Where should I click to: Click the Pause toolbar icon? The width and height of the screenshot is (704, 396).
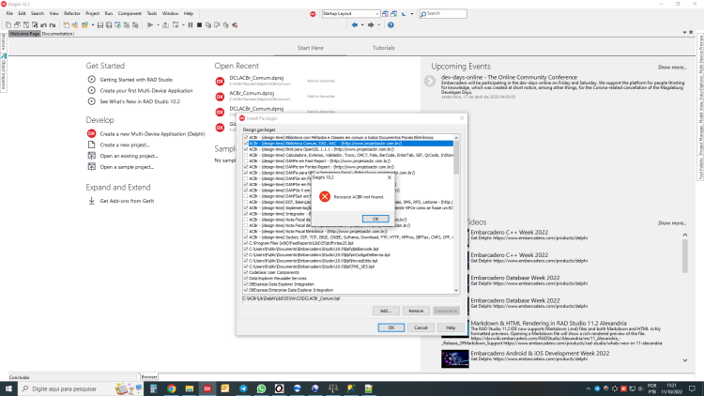pyautogui.click(x=191, y=25)
